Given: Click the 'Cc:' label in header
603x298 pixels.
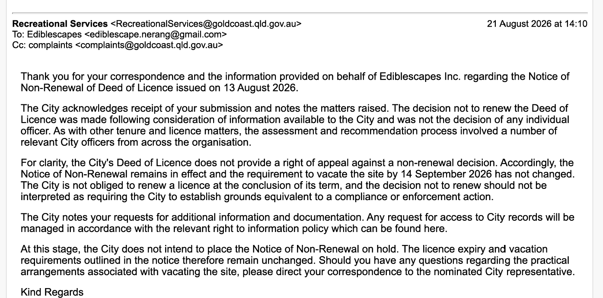Looking at the screenshot, I should (x=19, y=45).
